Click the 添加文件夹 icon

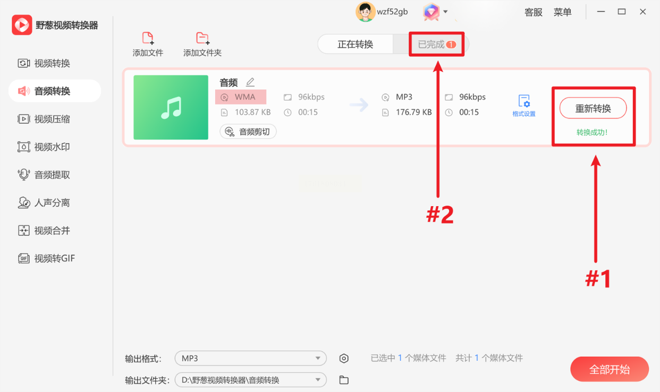pos(202,38)
